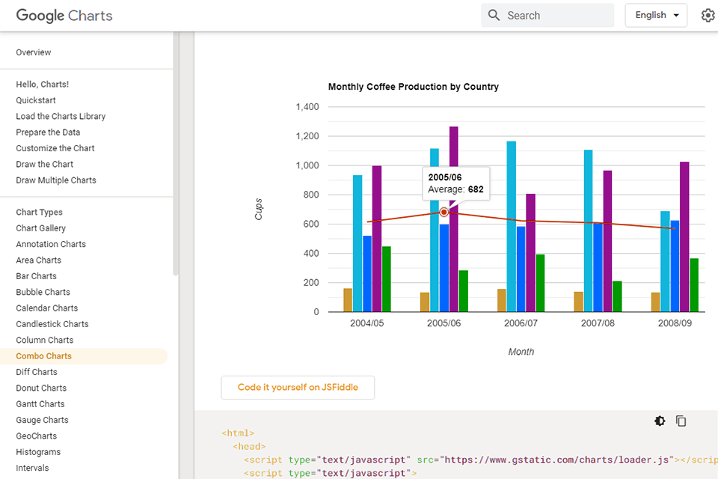This screenshot has height=479, width=718.
Task: Open the Histograms section
Action: pos(39,451)
